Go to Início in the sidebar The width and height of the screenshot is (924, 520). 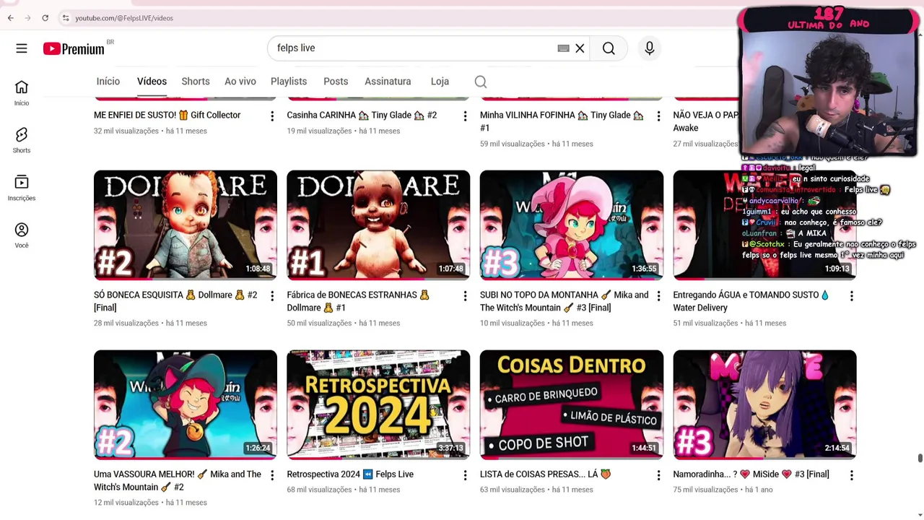point(22,93)
